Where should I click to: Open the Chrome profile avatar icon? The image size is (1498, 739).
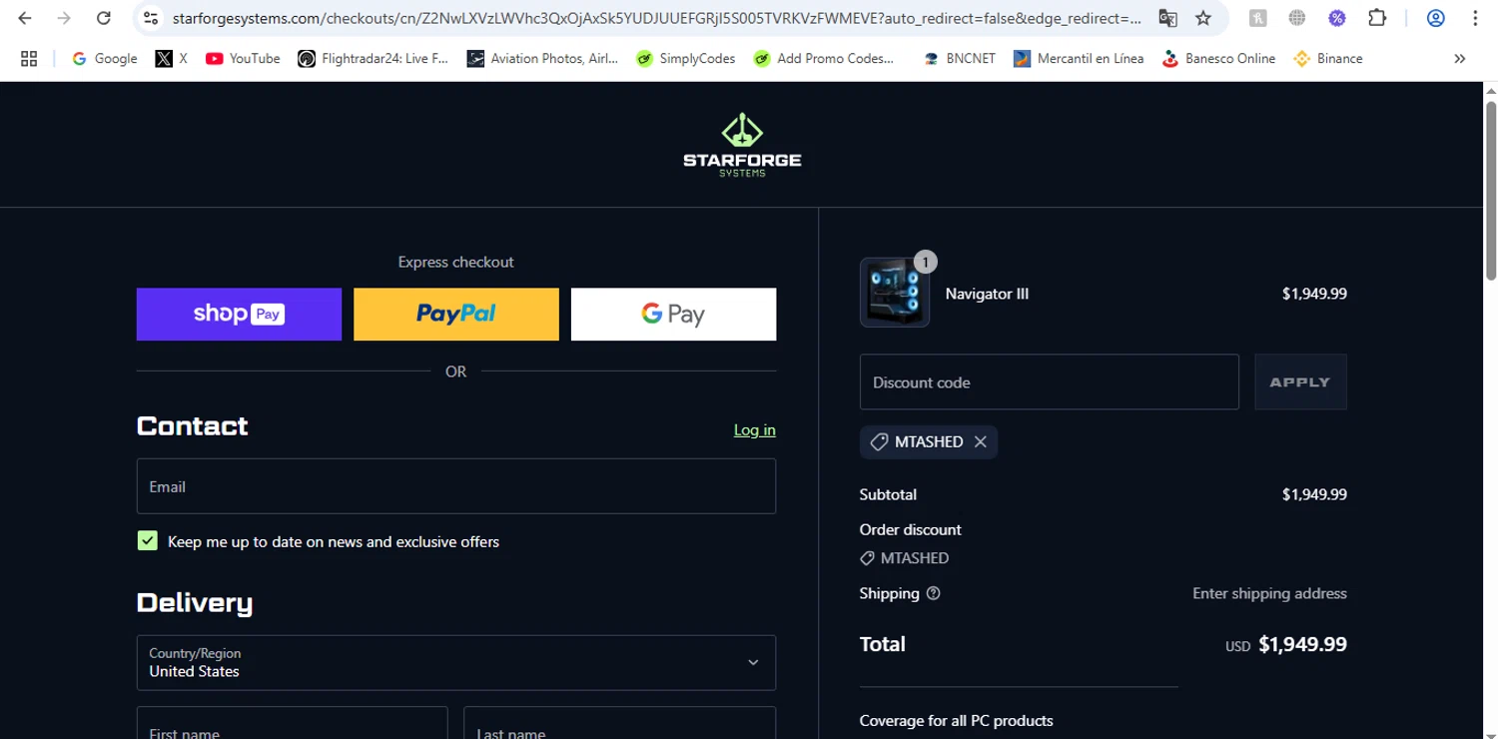click(x=1435, y=18)
